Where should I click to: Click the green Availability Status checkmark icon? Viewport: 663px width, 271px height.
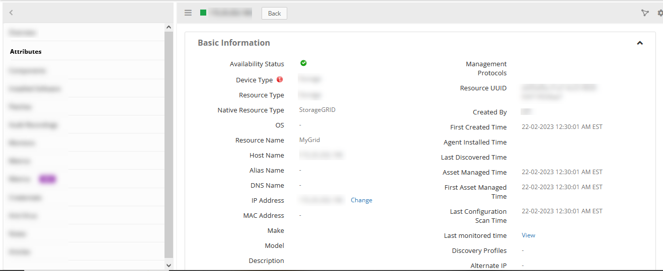click(x=303, y=63)
